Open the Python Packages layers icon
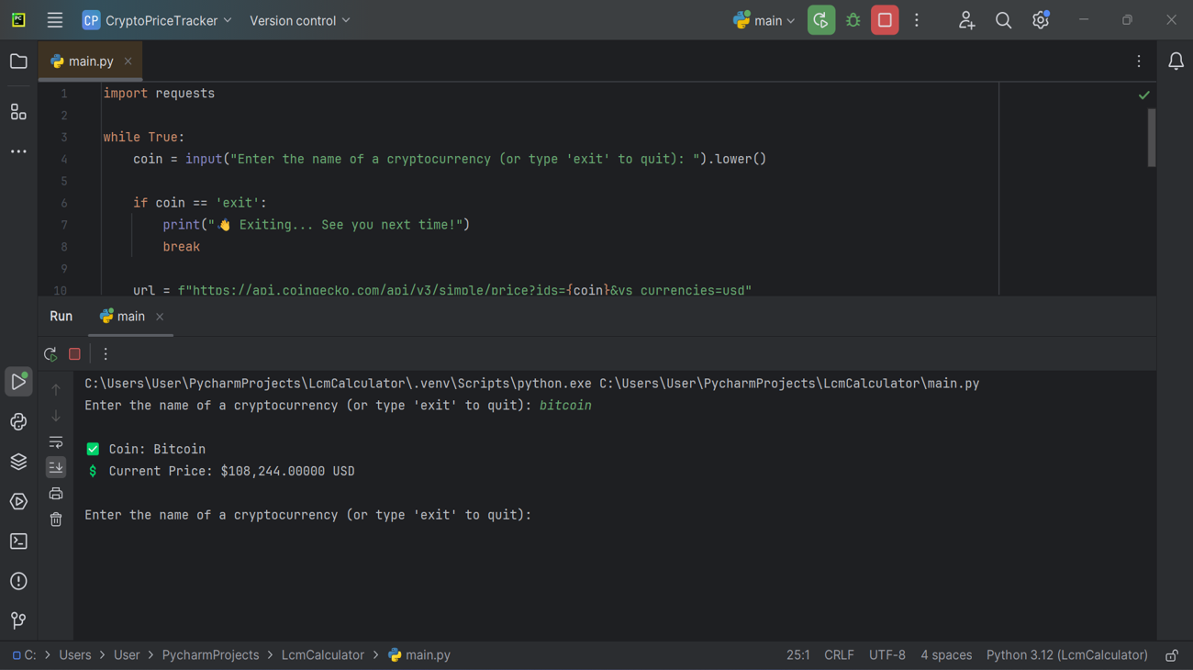This screenshot has height=670, width=1193. click(x=18, y=462)
